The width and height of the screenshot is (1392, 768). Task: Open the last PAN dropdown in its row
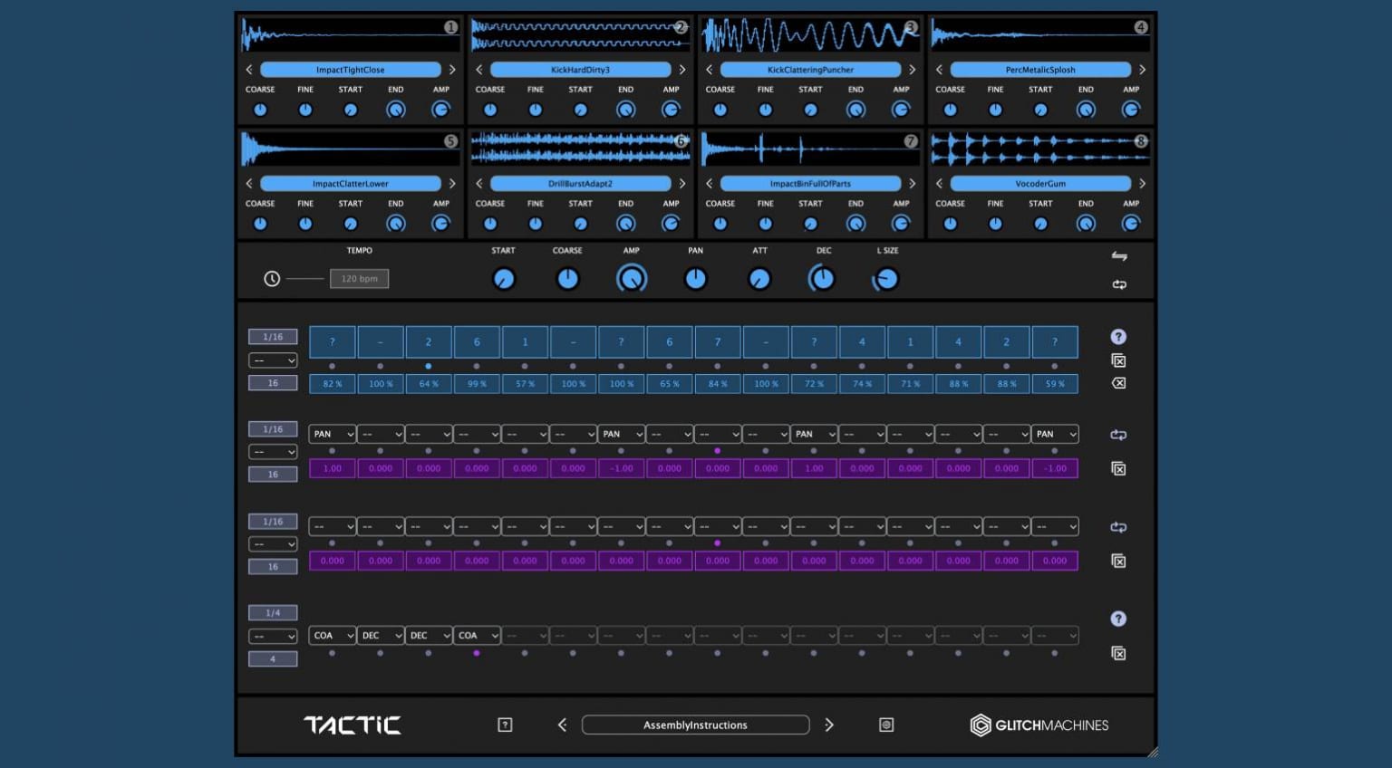1055,434
